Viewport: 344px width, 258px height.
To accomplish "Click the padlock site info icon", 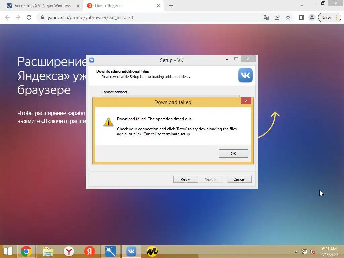I will 42,17.
